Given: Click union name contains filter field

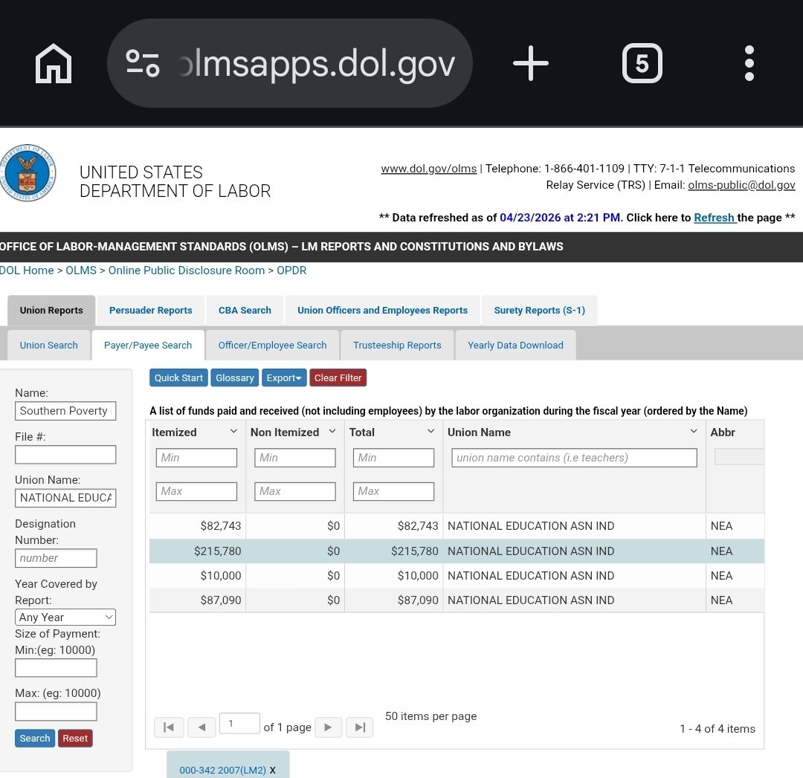Looking at the screenshot, I should [x=574, y=458].
